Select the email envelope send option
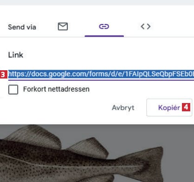Screen dimensions: 194x182 pos(63,26)
